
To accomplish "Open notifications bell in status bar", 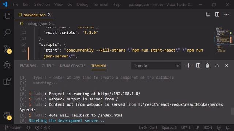I will pyautogui.click(x=227, y=128).
